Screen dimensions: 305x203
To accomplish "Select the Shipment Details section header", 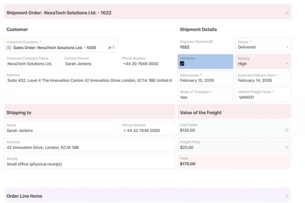I will click(198, 29).
